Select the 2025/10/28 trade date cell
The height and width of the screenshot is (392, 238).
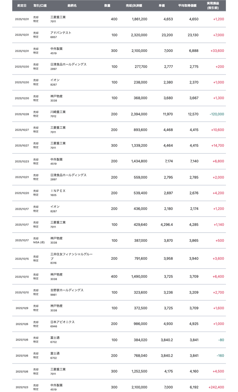(22, 114)
